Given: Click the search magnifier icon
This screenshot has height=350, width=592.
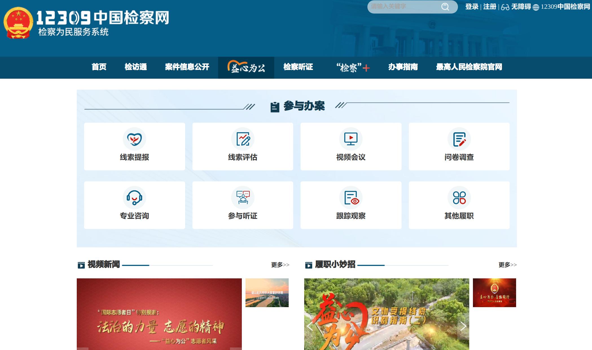Looking at the screenshot, I should point(445,7).
